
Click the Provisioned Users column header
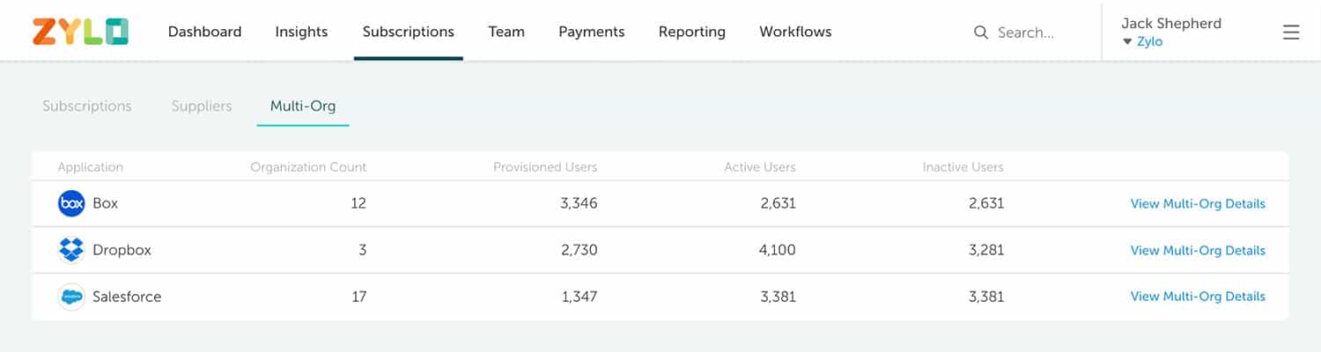[x=545, y=167]
